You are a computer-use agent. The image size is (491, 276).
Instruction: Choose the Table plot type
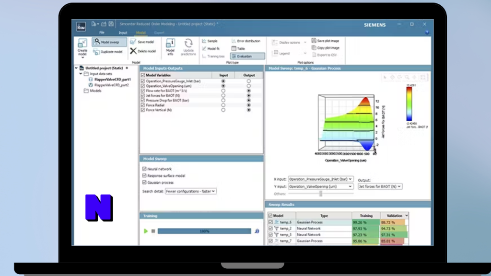tap(238, 48)
